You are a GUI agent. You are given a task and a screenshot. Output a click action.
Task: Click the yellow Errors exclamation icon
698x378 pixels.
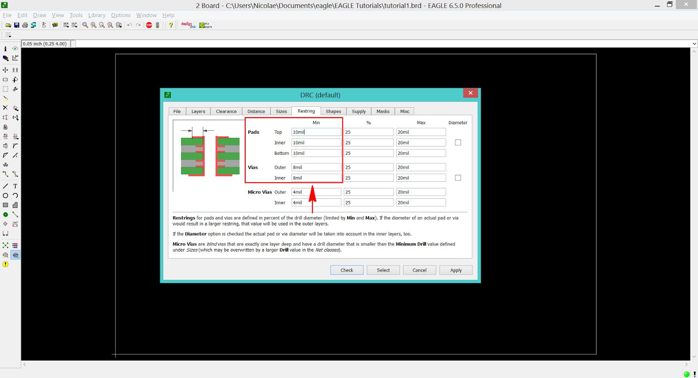(5, 264)
